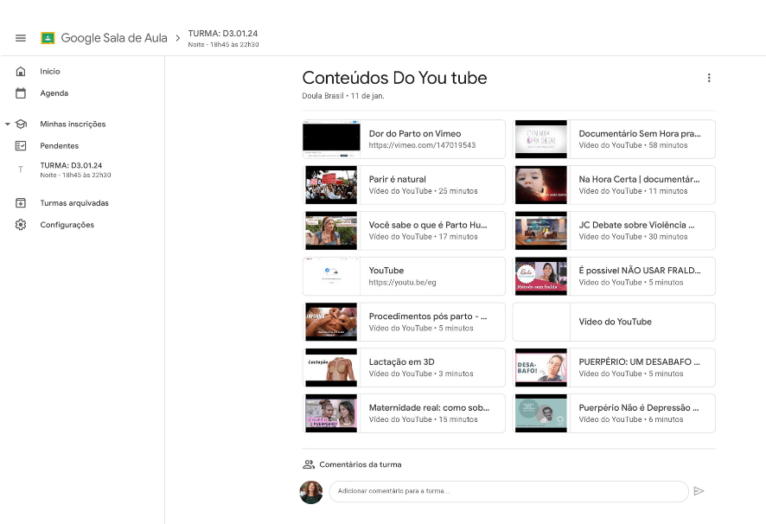The image size is (766, 524).
Task: Open the Parir é natural video thumbnail
Action: 331,185
